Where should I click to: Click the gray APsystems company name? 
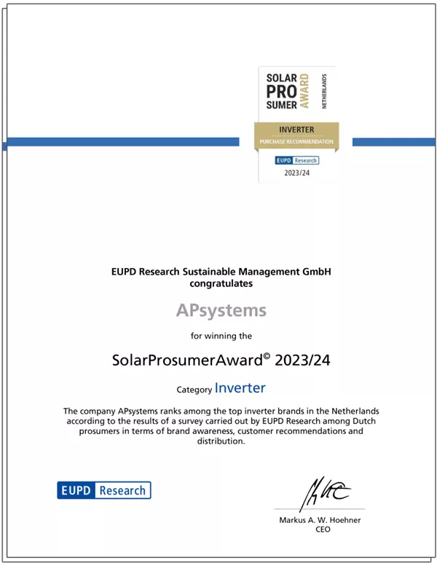point(221,311)
